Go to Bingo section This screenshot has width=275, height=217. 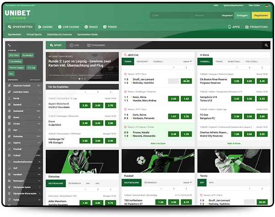pyautogui.click(x=91, y=27)
